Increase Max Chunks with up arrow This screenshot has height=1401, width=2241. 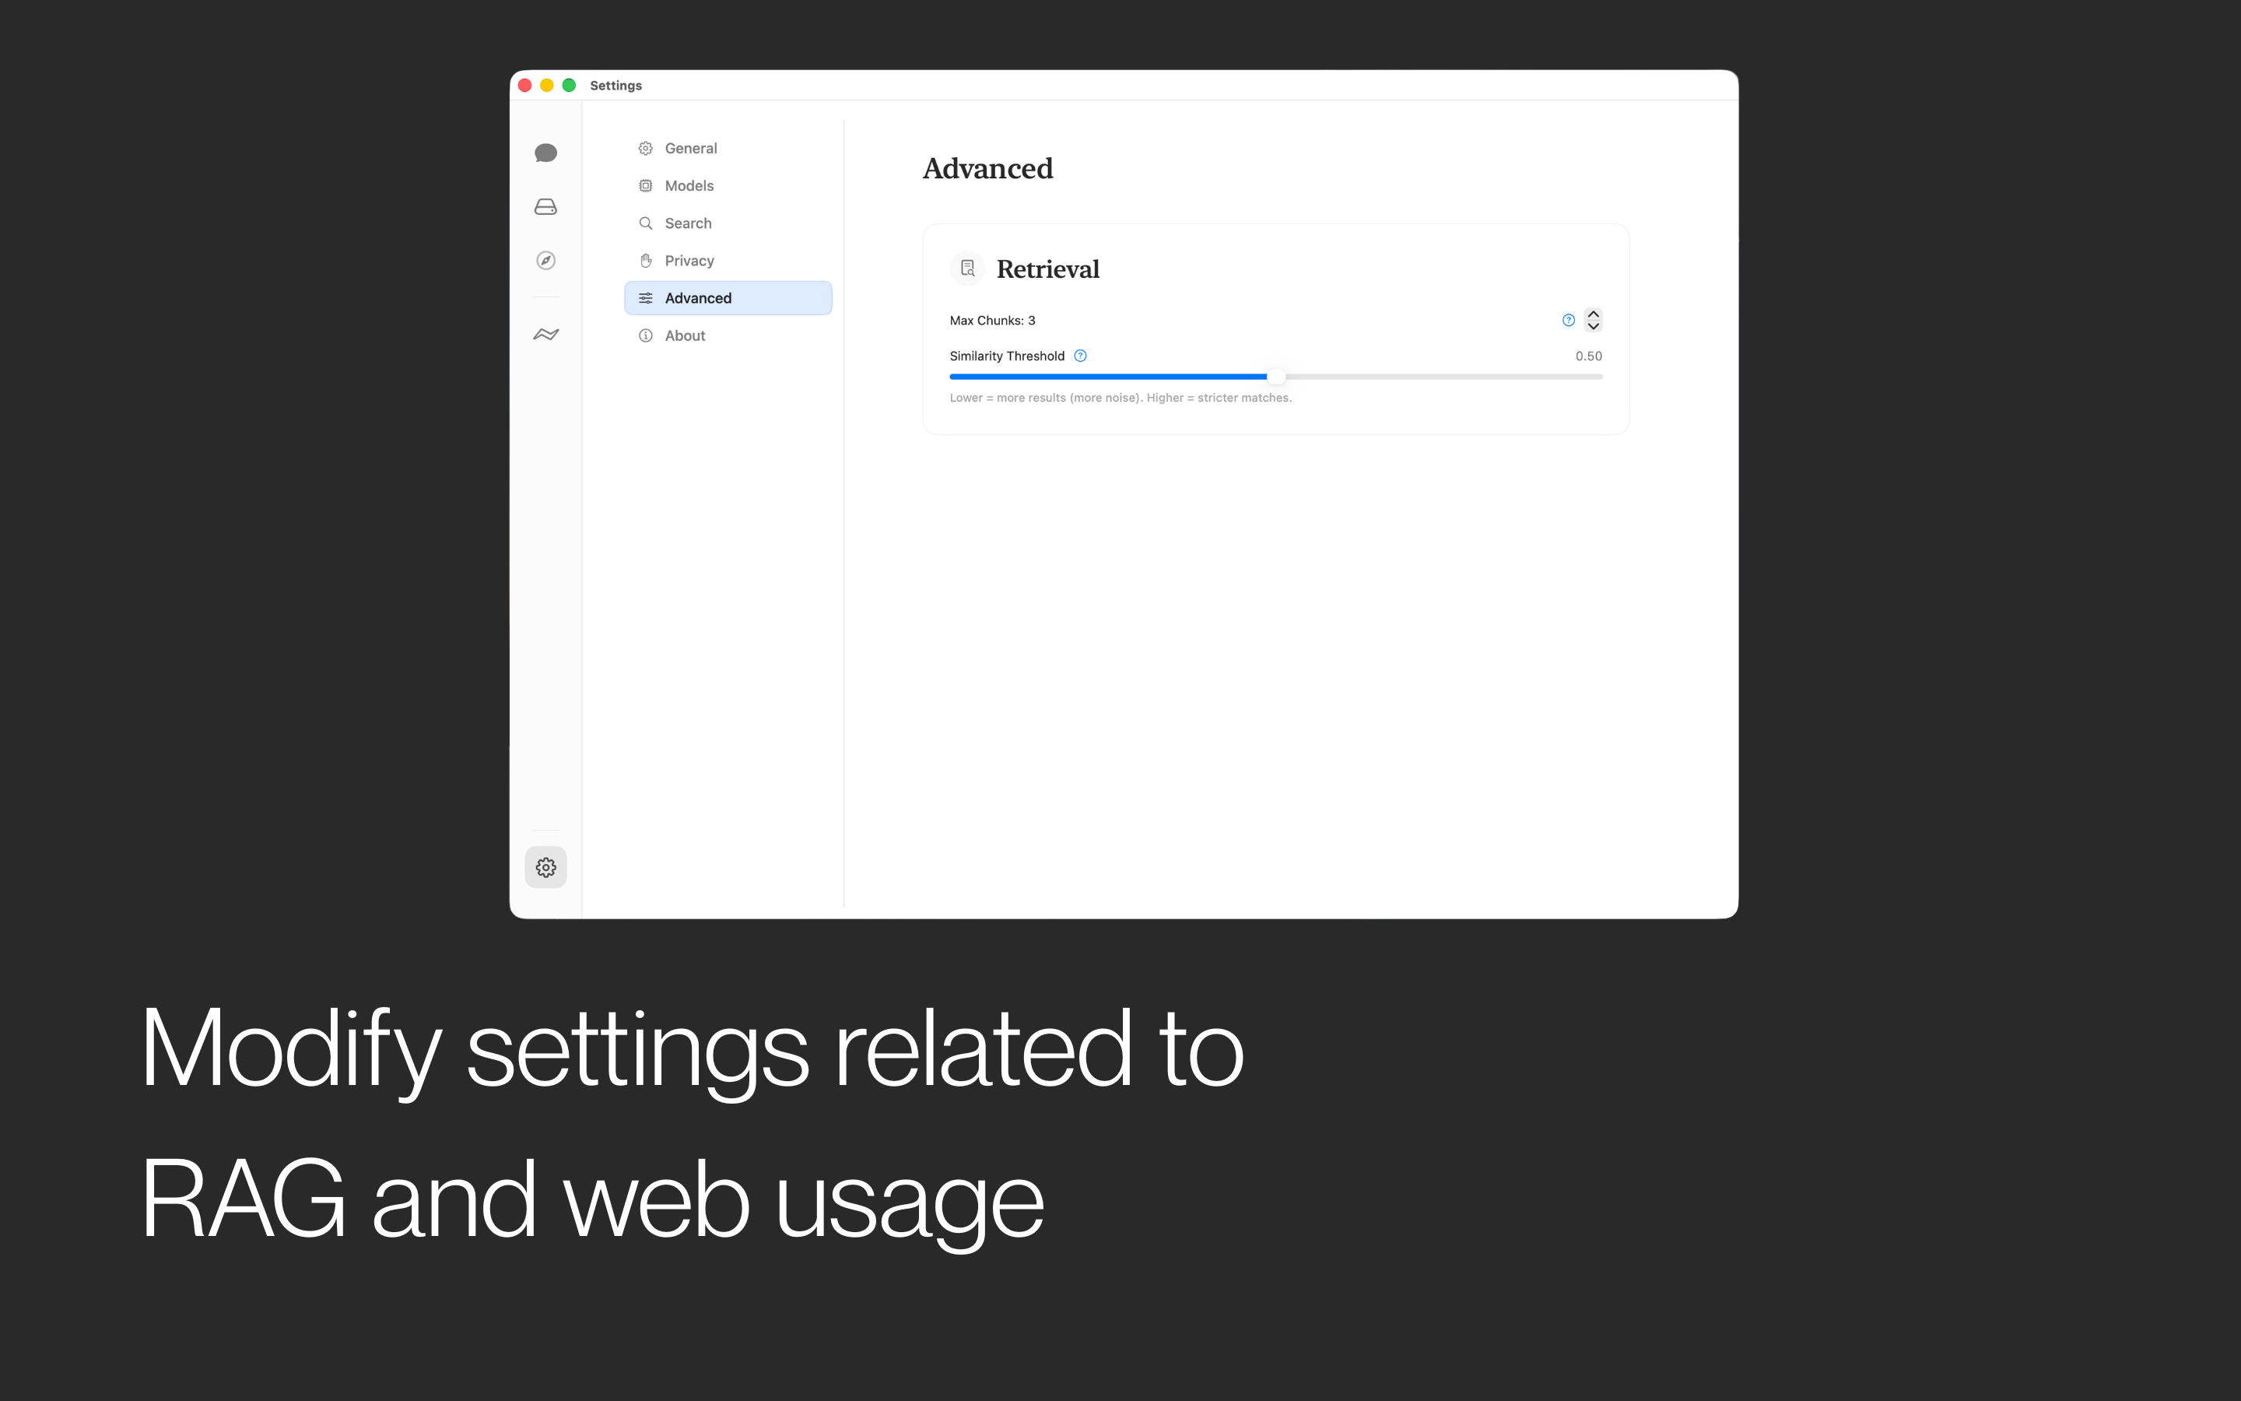1593,314
